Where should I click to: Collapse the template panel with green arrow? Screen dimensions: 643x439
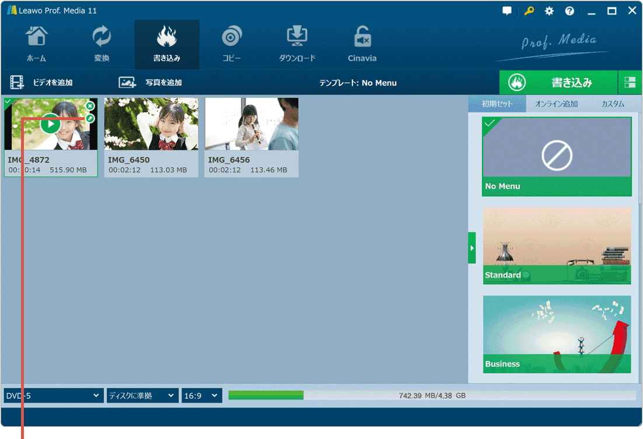pyautogui.click(x=472, y=248)
